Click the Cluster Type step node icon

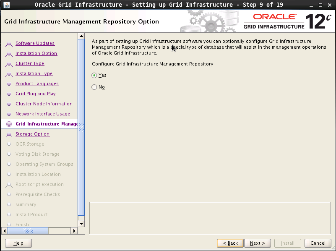coord(9,64)
